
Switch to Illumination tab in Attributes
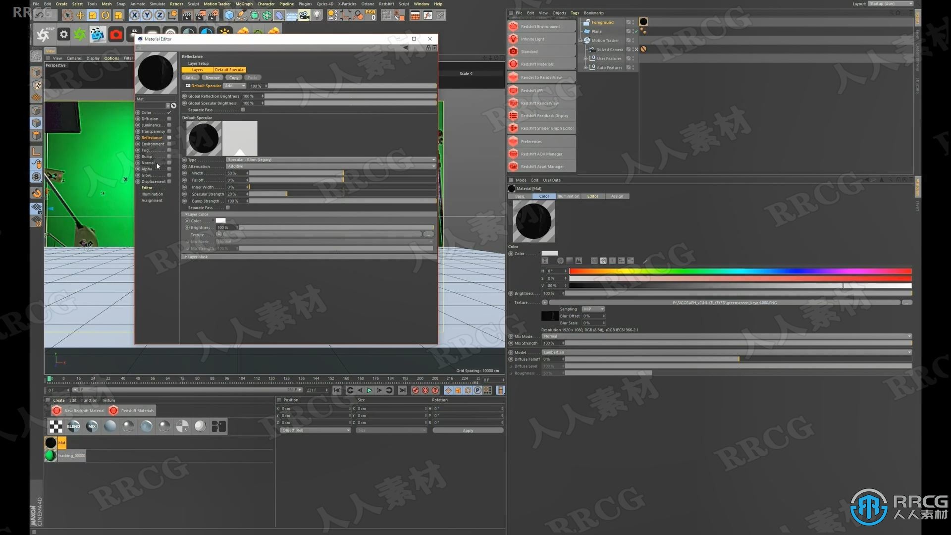pyautogui.click(x=568, y=196)
